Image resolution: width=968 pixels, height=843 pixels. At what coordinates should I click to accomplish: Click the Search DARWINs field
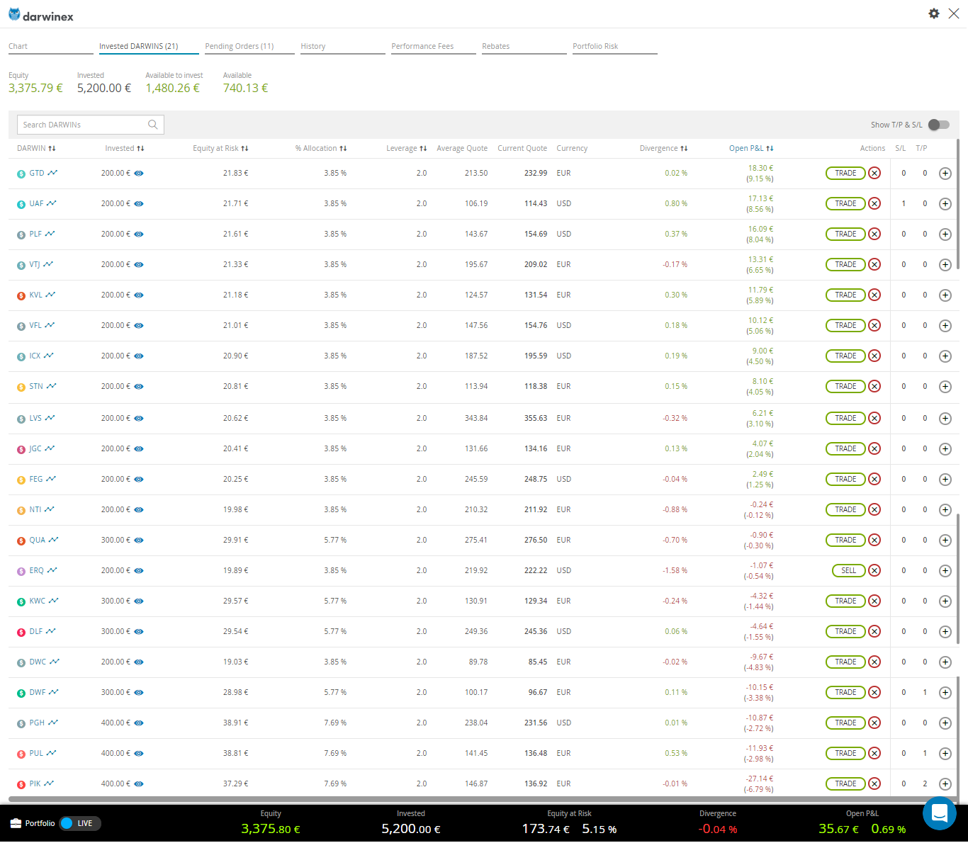tap(91, 125)
